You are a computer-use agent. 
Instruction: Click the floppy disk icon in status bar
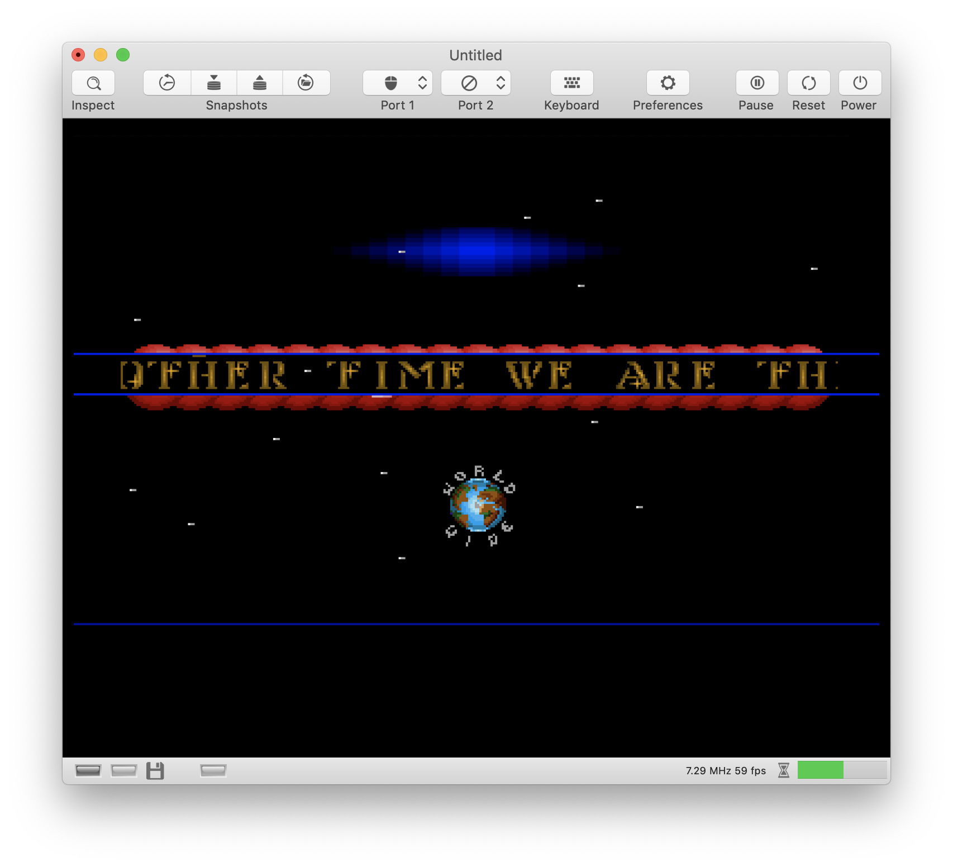tap(155, 771)
